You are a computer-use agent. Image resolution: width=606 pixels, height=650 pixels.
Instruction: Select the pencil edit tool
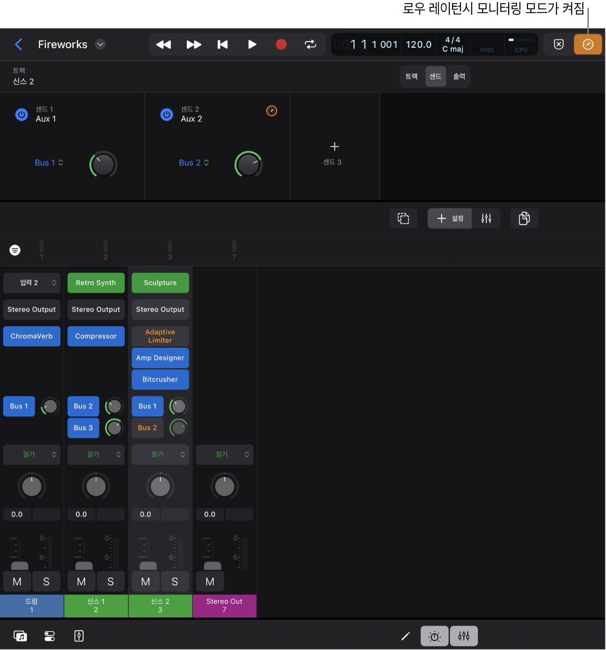point(406,636)
